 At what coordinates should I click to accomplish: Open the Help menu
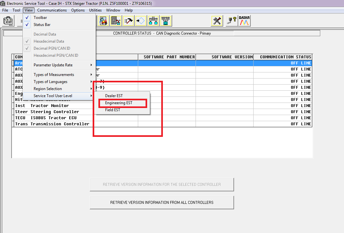point(129,10)
